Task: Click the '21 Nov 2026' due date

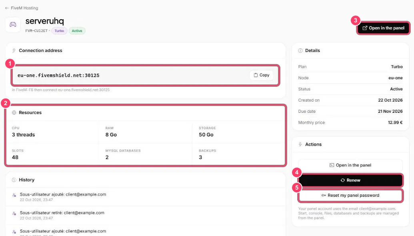Action: [390, 112]
